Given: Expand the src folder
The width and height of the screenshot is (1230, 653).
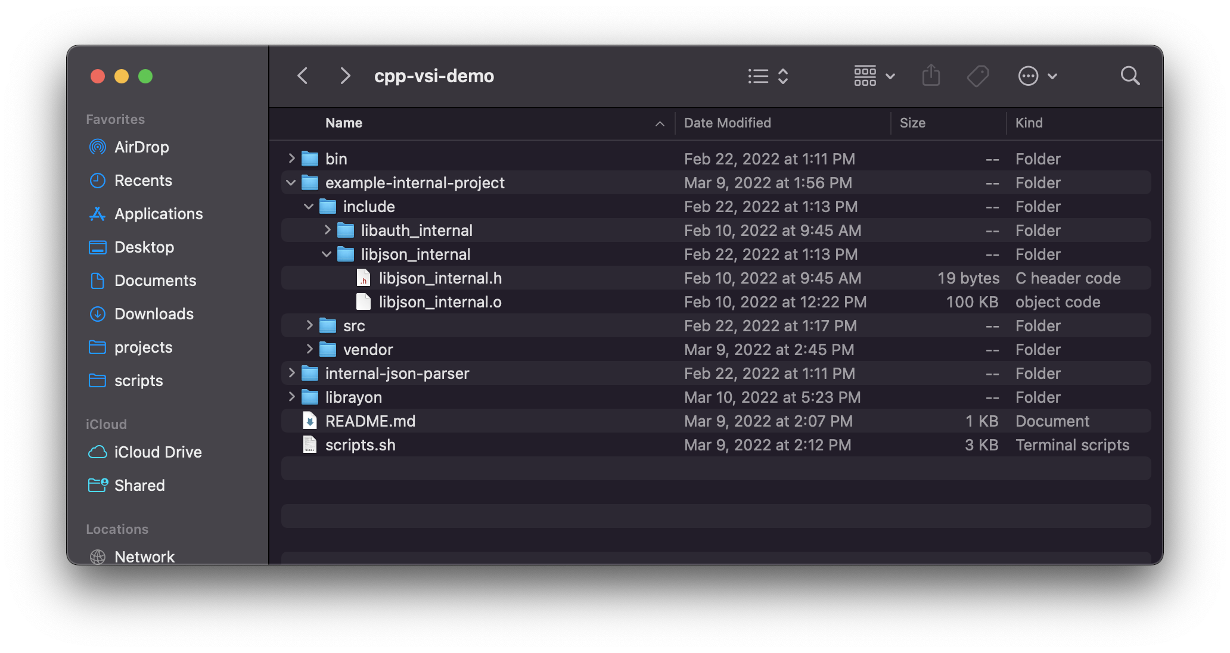Looking at the screenshot, I should tap(309, 325).
